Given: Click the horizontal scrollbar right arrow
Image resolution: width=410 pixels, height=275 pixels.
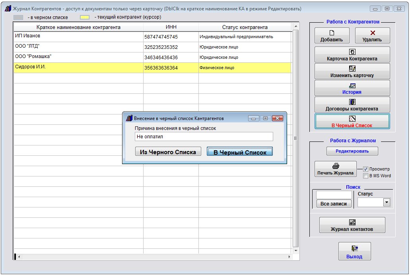Looking at the screenshot, I should click(x=289, y=257).
